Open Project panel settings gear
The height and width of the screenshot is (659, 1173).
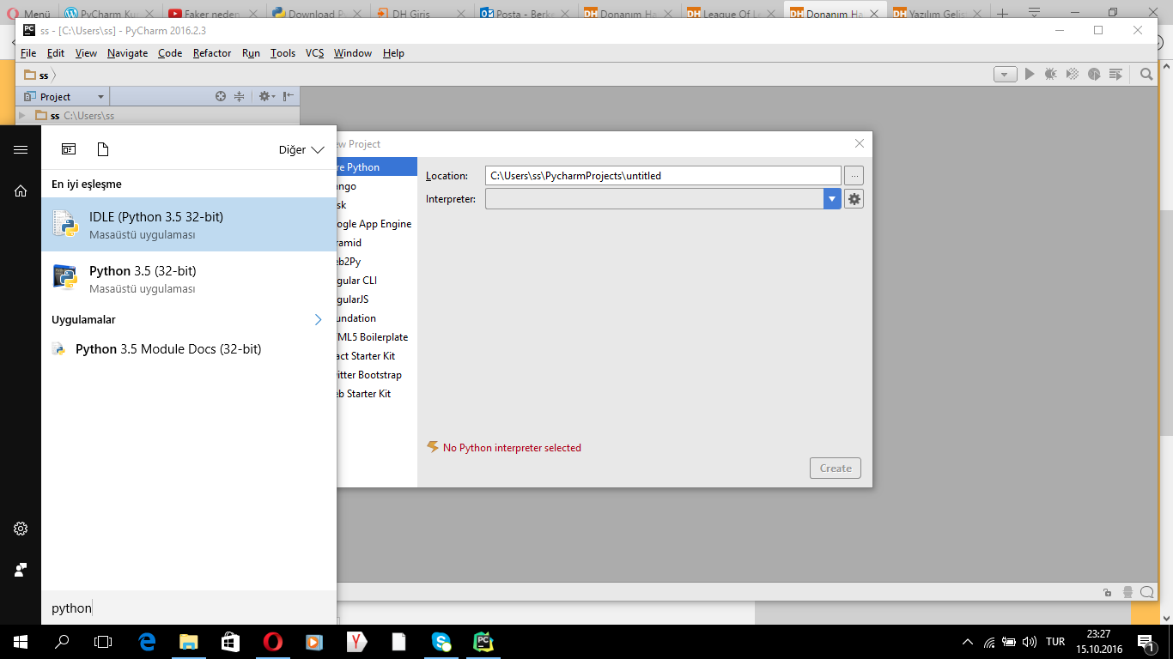coord(266,96)
